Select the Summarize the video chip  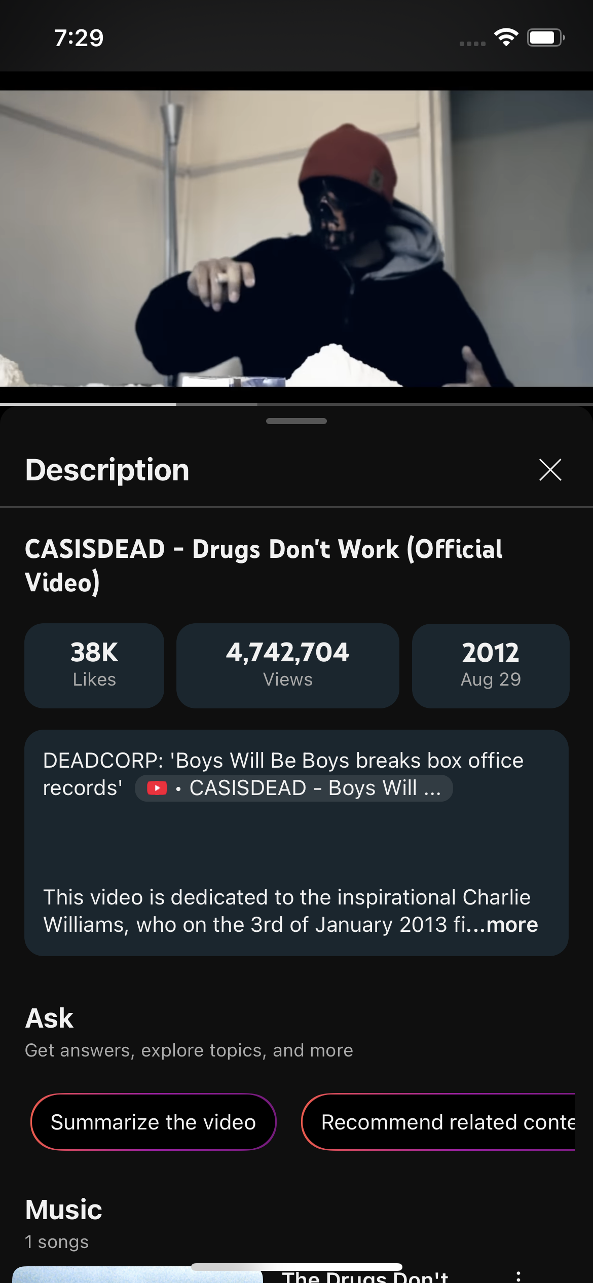[154, 1122]
